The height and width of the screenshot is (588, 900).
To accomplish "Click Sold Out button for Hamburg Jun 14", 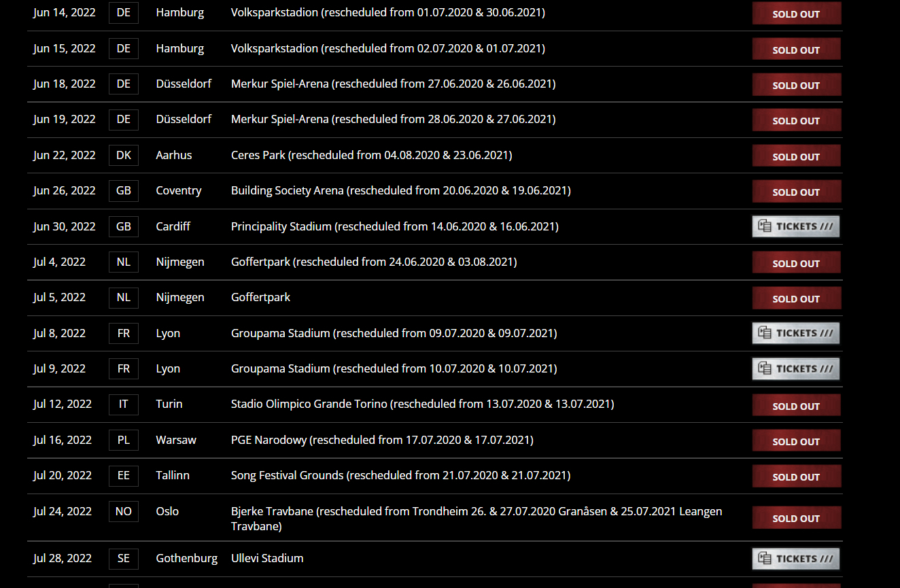I will (x=796, y=14).
